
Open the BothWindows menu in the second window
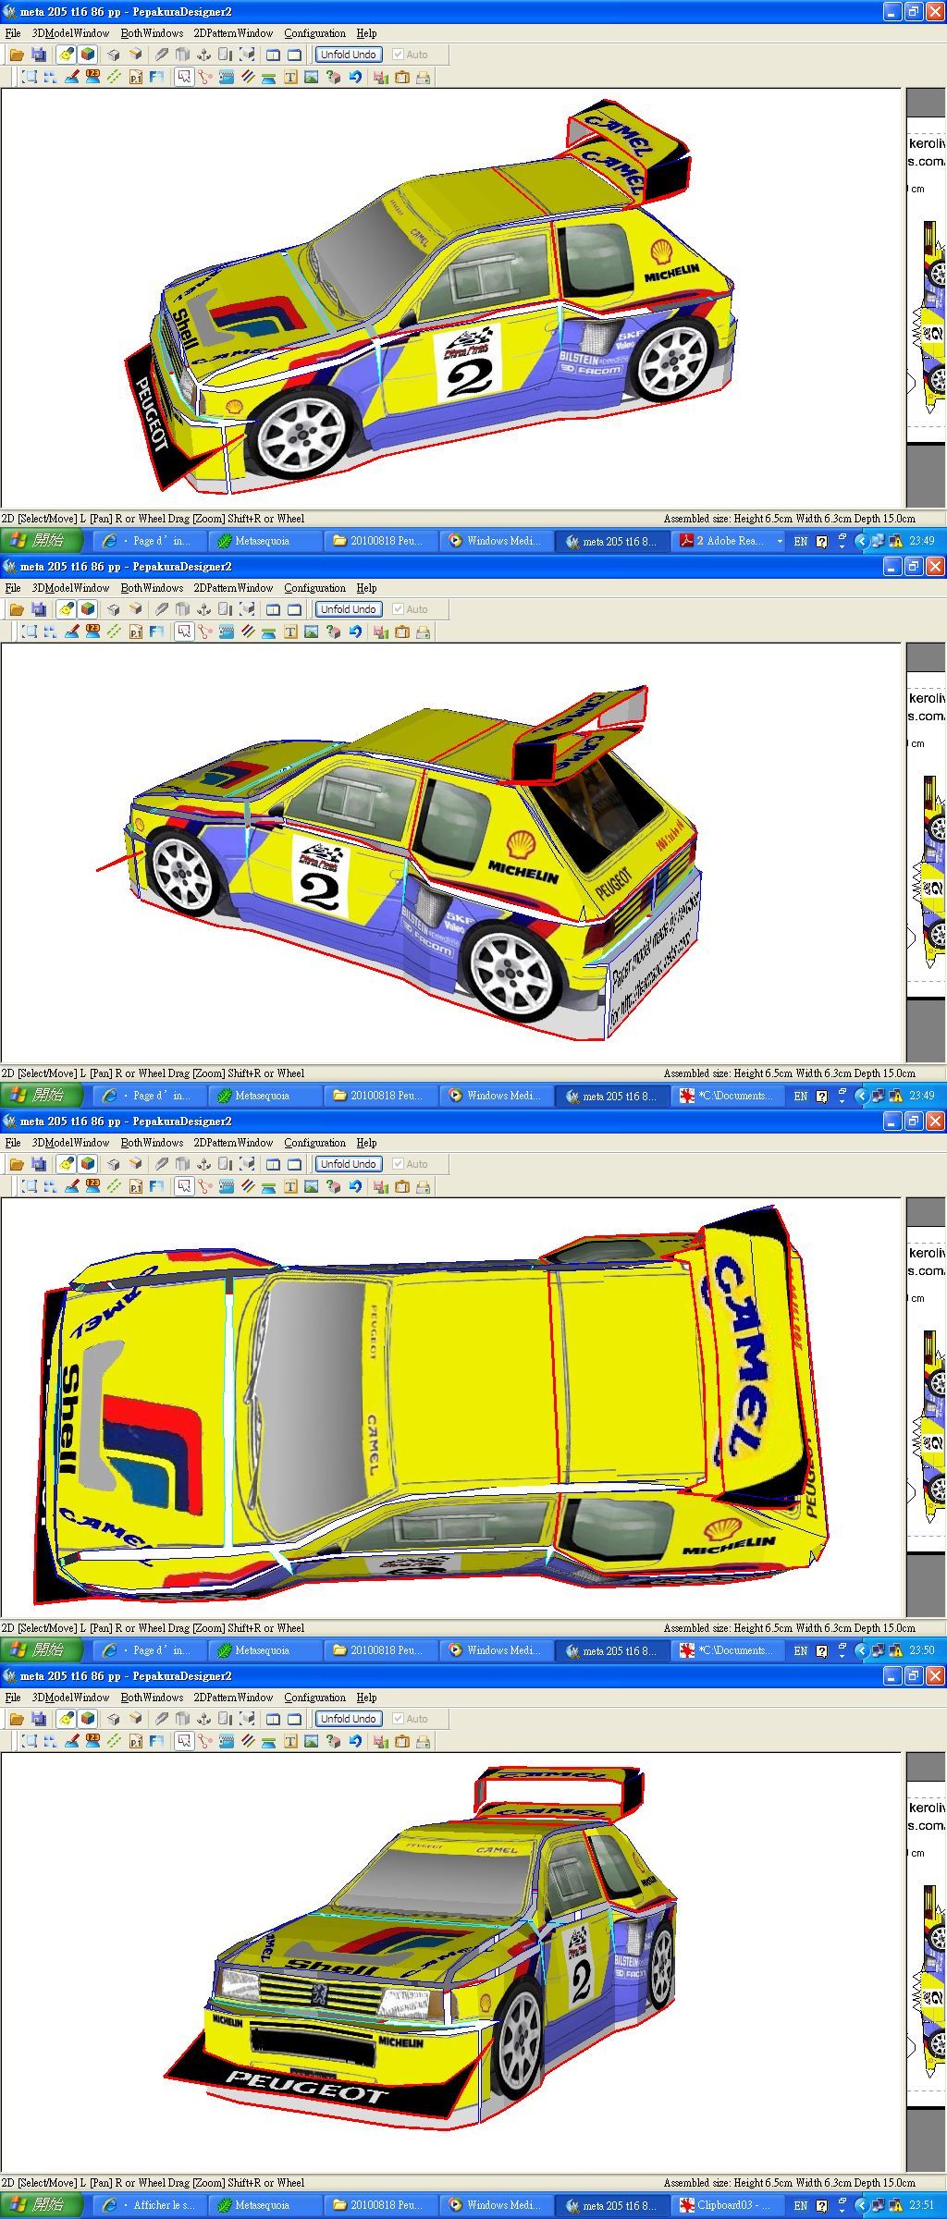click(152, 588)
